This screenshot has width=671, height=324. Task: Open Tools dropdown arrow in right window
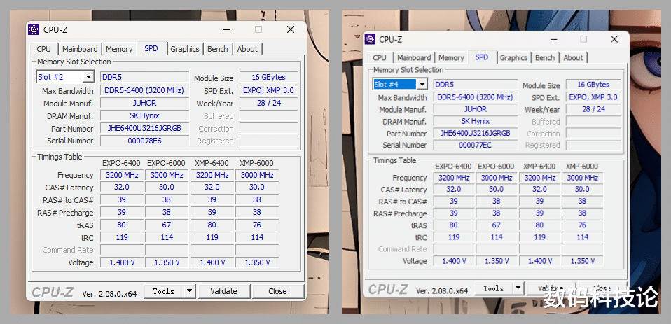518,288
